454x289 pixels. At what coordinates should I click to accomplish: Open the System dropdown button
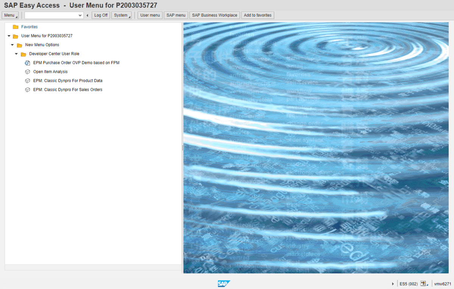pyautogui.click(x=121, y=16)
